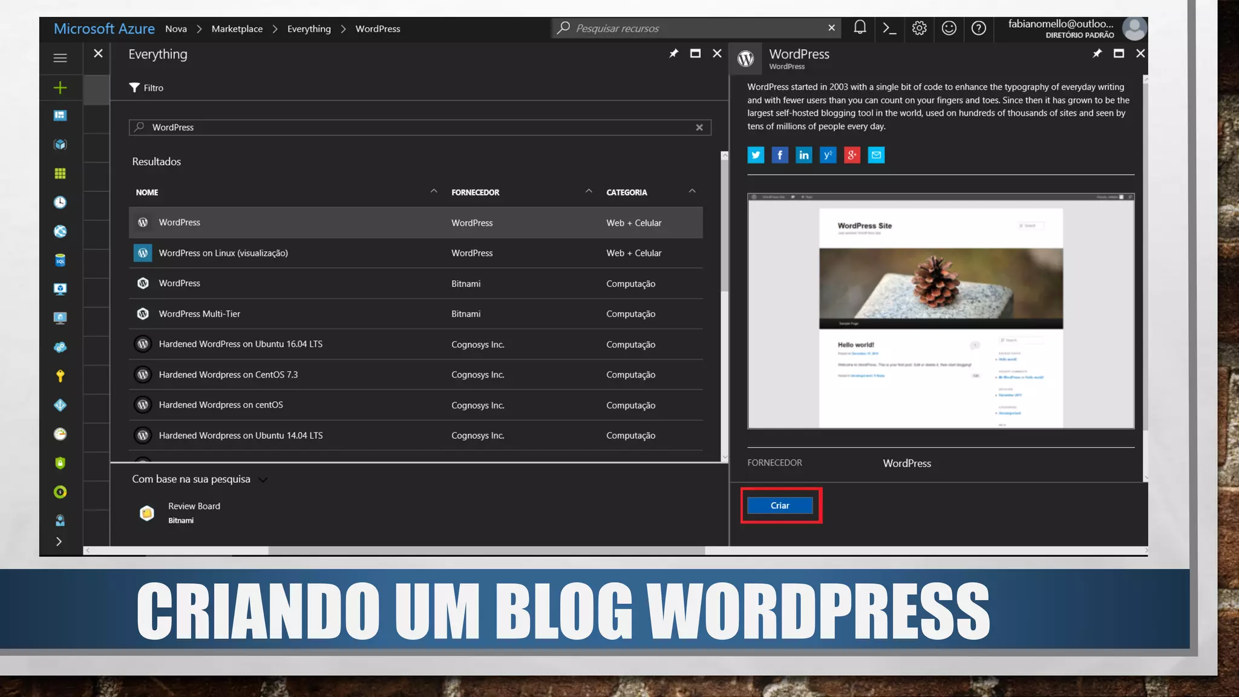Pin the Everything blade
The image size is (1239, 697).
673,53
